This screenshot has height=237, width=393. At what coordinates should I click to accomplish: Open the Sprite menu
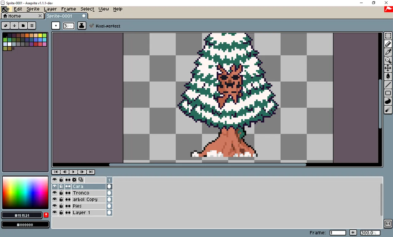33,9
